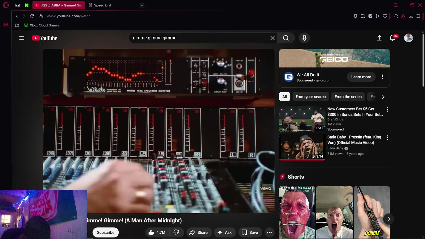This screenshot has height=239, width=425.
Task: Take a snapshot with the capture icon
Action: (x=363, y=16)
